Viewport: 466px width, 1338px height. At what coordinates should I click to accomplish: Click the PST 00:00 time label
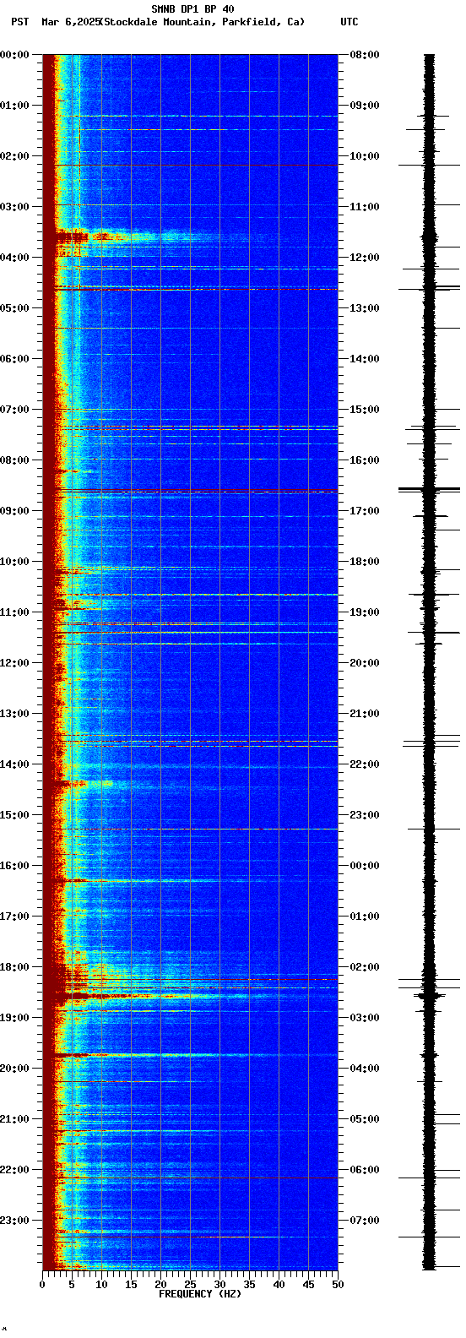[14, 55]
